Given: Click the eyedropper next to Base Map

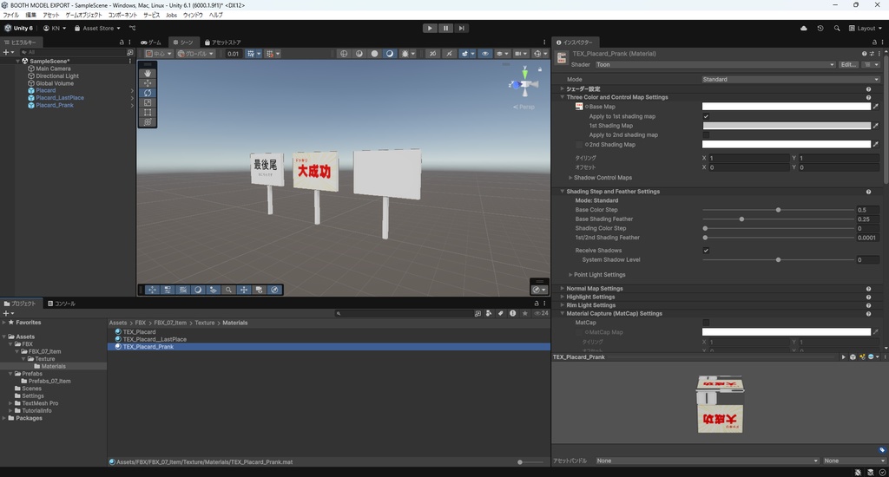Looking at the screenshot, I should click(x=875, y=107).
